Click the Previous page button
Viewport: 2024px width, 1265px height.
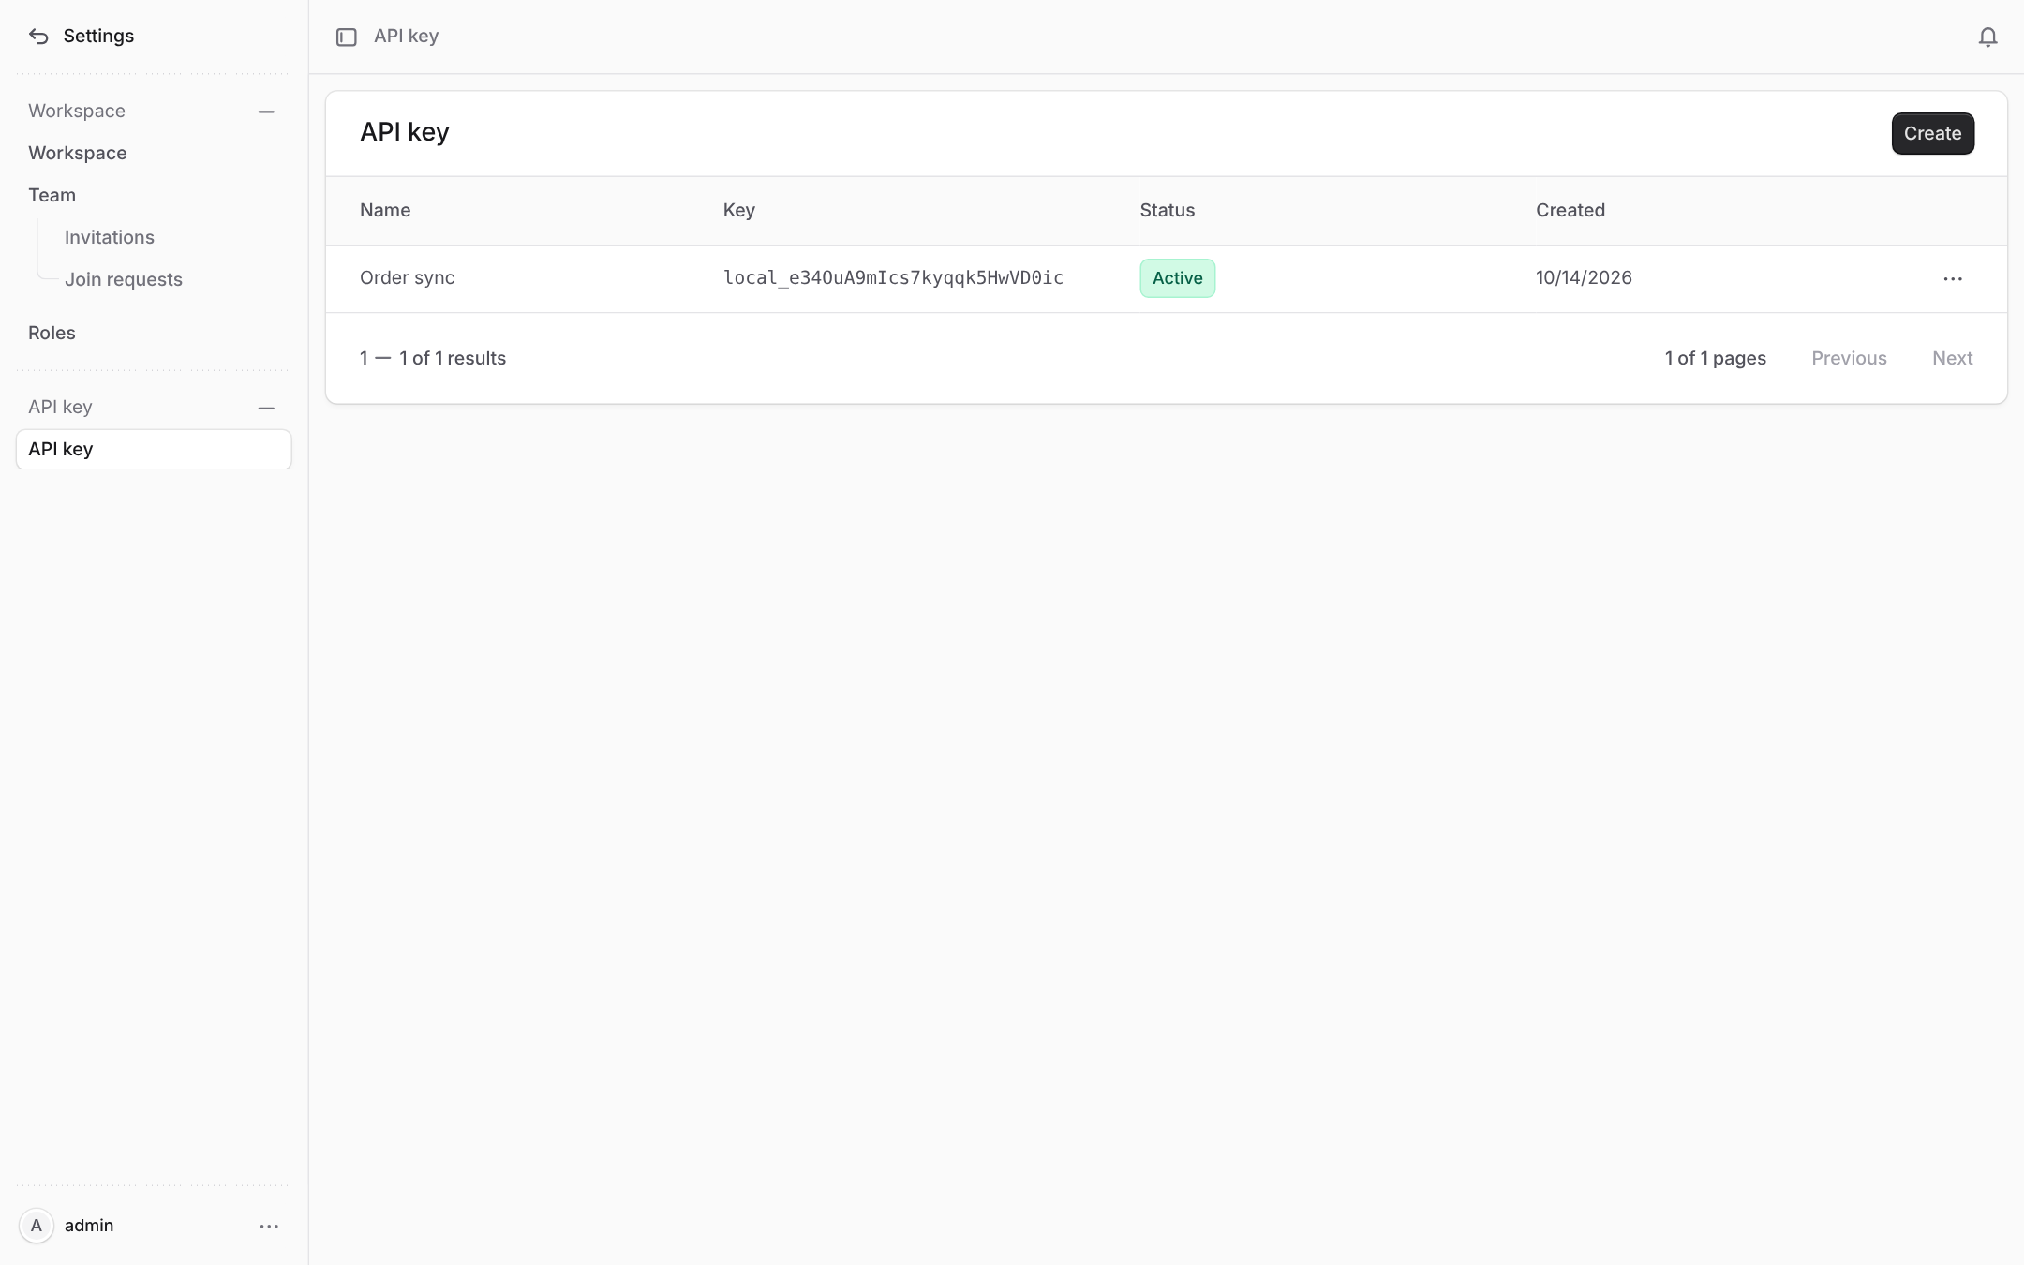[1849, 358]
